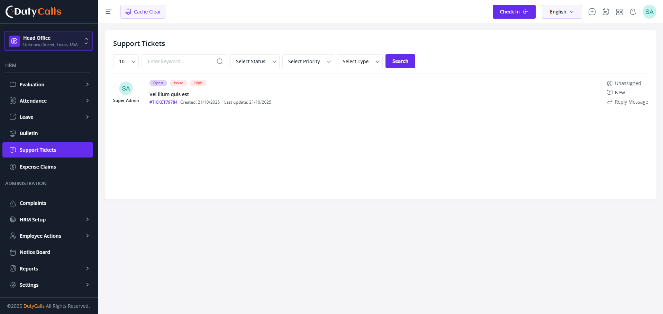Click the Issue type badge
663x314 pixels.
179,83
